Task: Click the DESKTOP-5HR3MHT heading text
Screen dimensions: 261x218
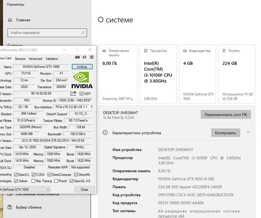Action: (121, 113)
